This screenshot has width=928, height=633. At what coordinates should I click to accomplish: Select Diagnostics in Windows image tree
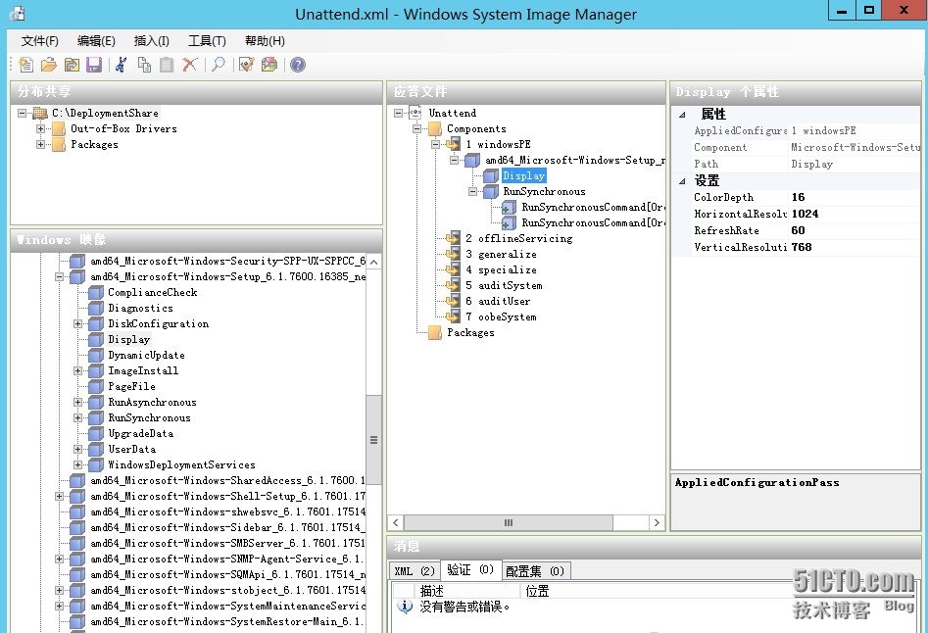click(x=140, y=309)
